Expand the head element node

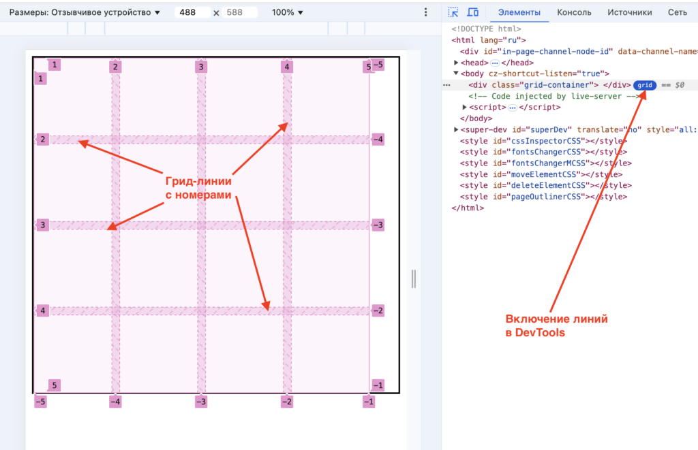point(457,62)
